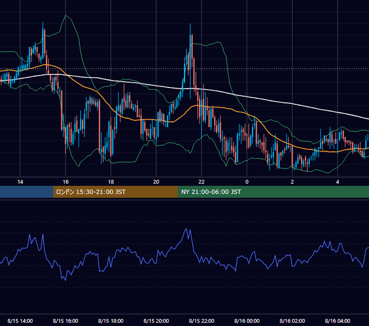
Task: Click the 16 hour label on price chart axis
Action: click(66, 182)
